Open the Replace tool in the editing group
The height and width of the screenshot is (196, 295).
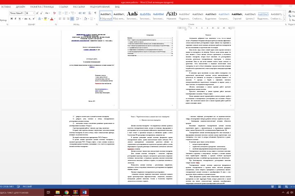pos(292,16)
